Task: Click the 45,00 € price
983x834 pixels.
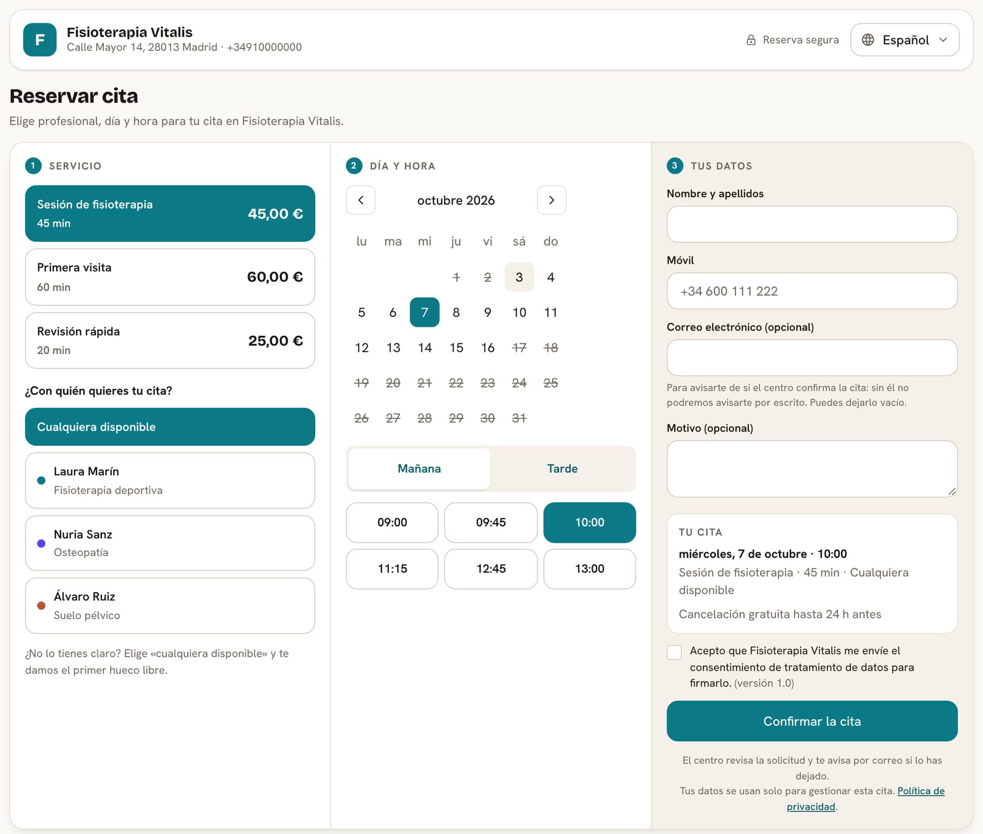Action: [x=275, y=214]
